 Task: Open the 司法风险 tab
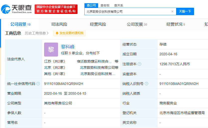(59, 24)
